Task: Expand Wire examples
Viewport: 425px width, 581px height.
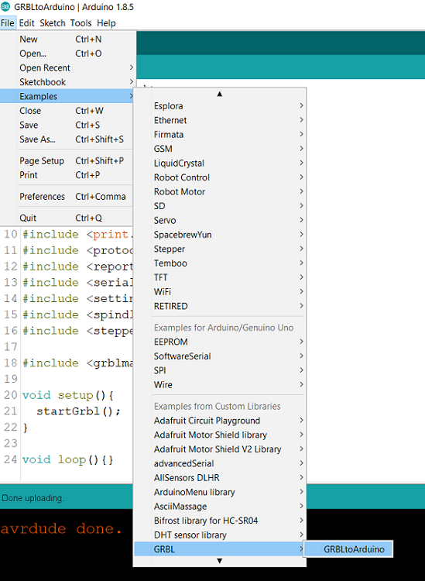Action: [220, 385]
